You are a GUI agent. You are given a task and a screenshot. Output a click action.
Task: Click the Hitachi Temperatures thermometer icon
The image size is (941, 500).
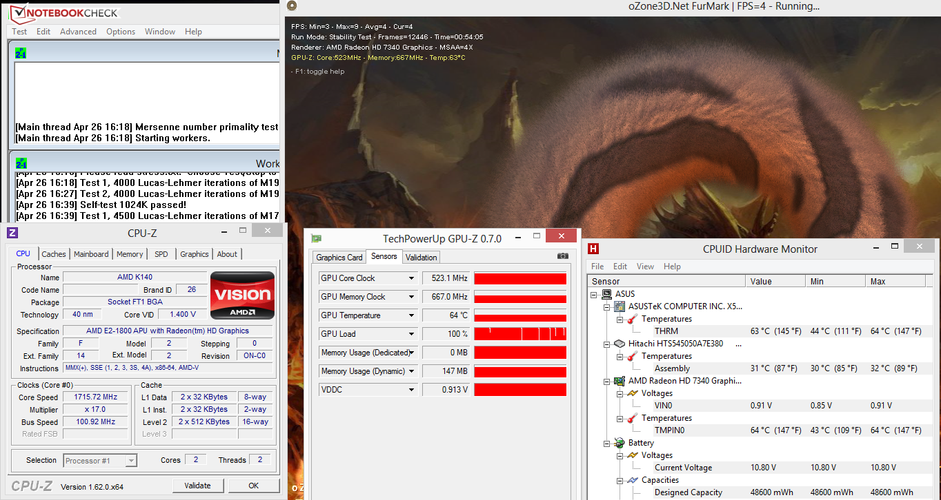[632, 356]
